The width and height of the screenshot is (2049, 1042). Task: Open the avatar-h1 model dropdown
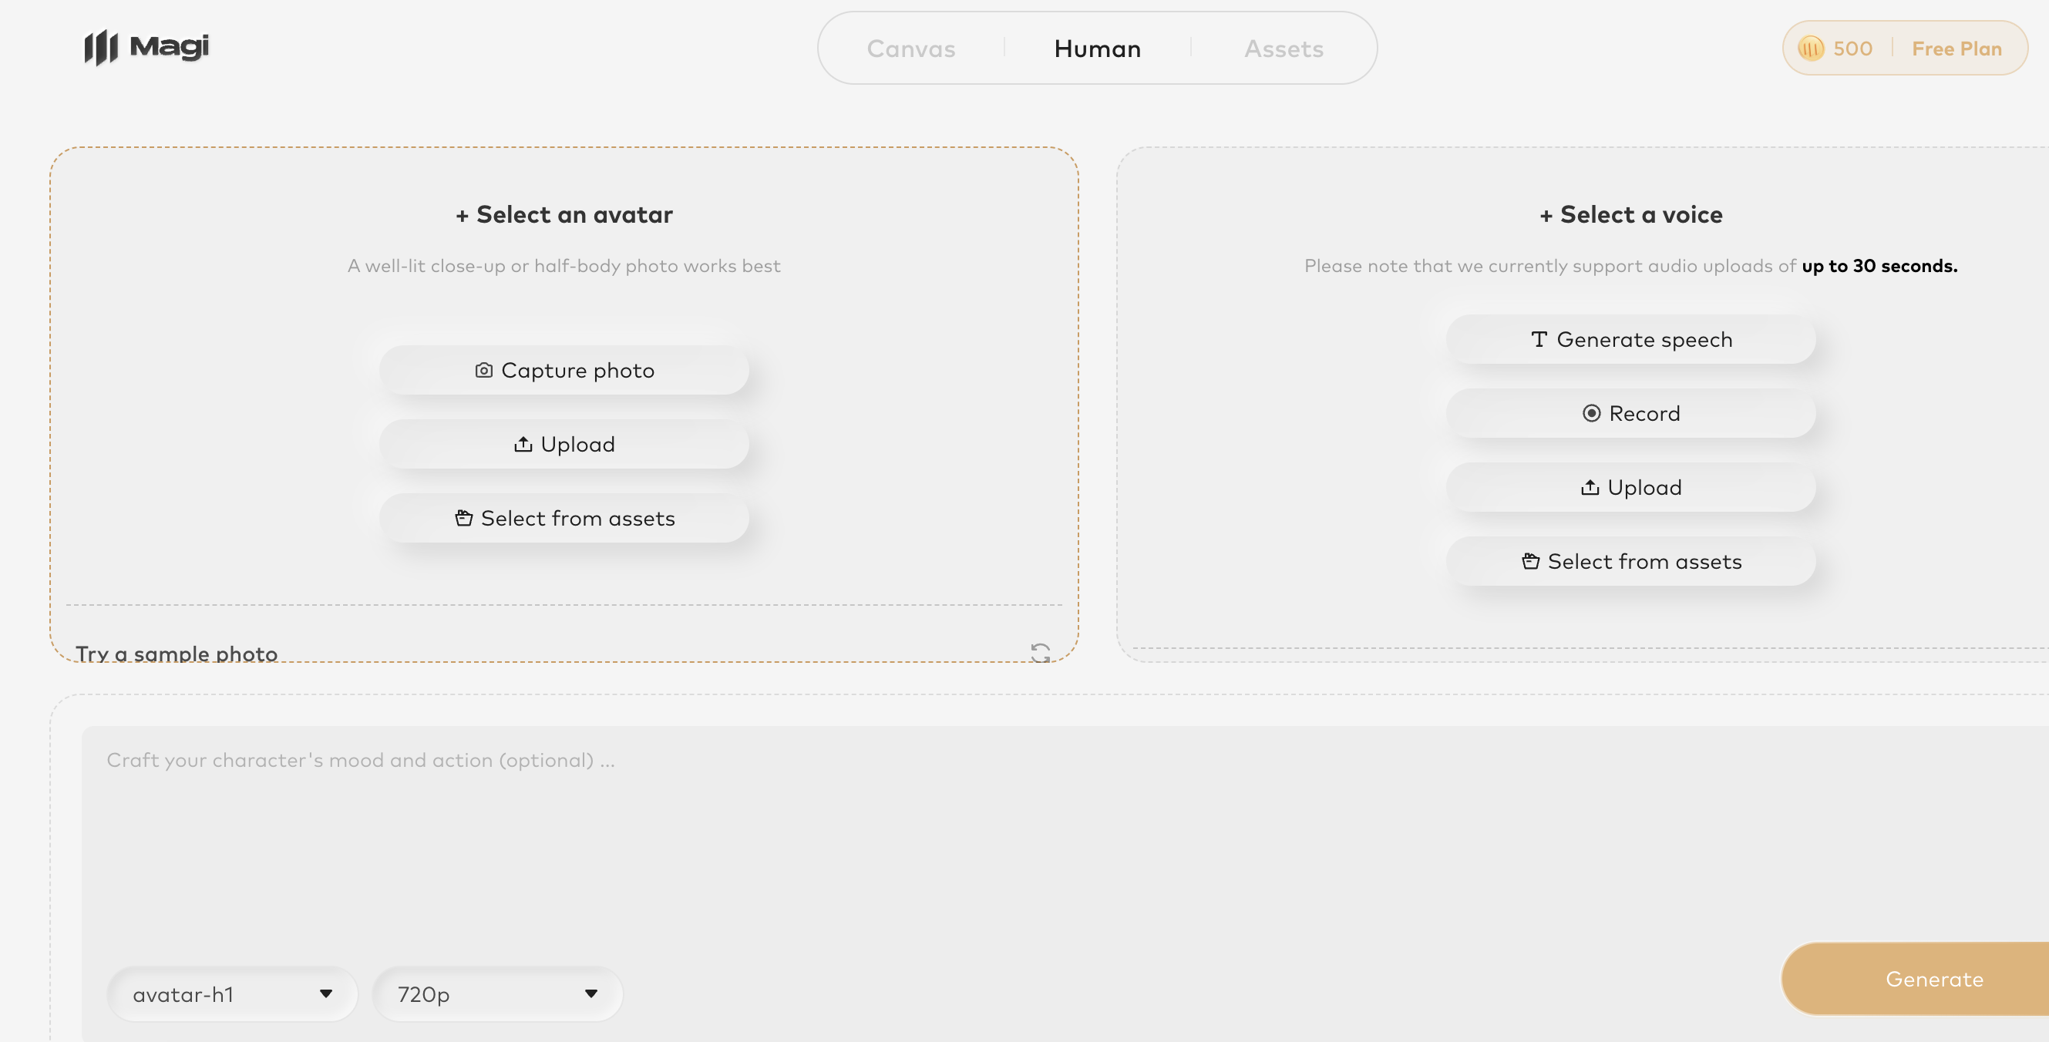pyautogui.click(x=232, y=993)
